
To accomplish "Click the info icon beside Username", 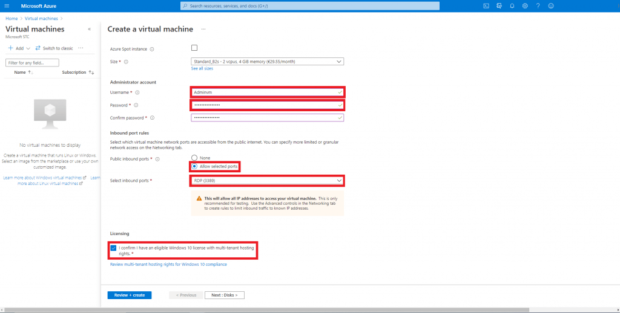I will pos(137,92).
